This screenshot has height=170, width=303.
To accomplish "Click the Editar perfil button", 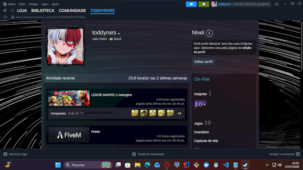I will click(x=203, y=61).
